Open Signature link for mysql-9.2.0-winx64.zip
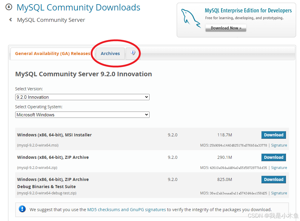Viewport: 300px width, 221px height. point(279,168)
